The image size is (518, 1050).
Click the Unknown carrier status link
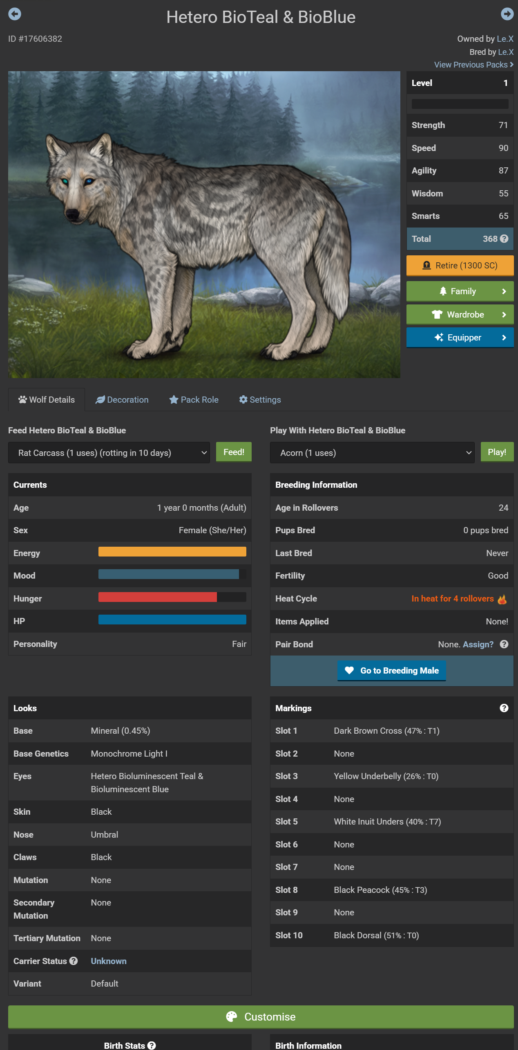click(x=109, y=961)
